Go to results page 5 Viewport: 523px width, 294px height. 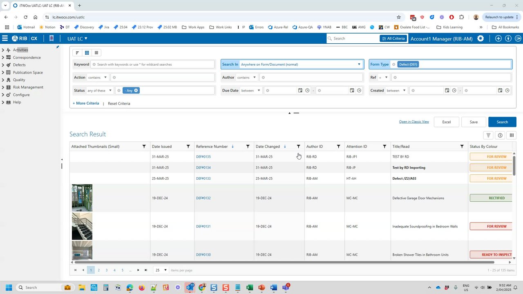[x=122, y=270]
